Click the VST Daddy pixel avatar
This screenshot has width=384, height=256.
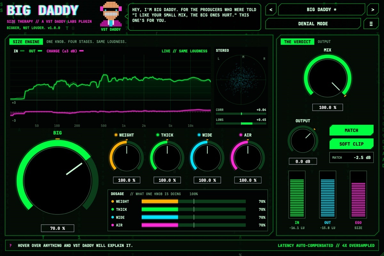pyautogui.click(x=111, y=14)
